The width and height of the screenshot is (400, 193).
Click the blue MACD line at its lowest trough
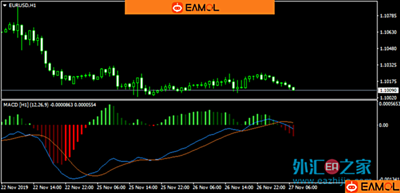coord(74,179)
